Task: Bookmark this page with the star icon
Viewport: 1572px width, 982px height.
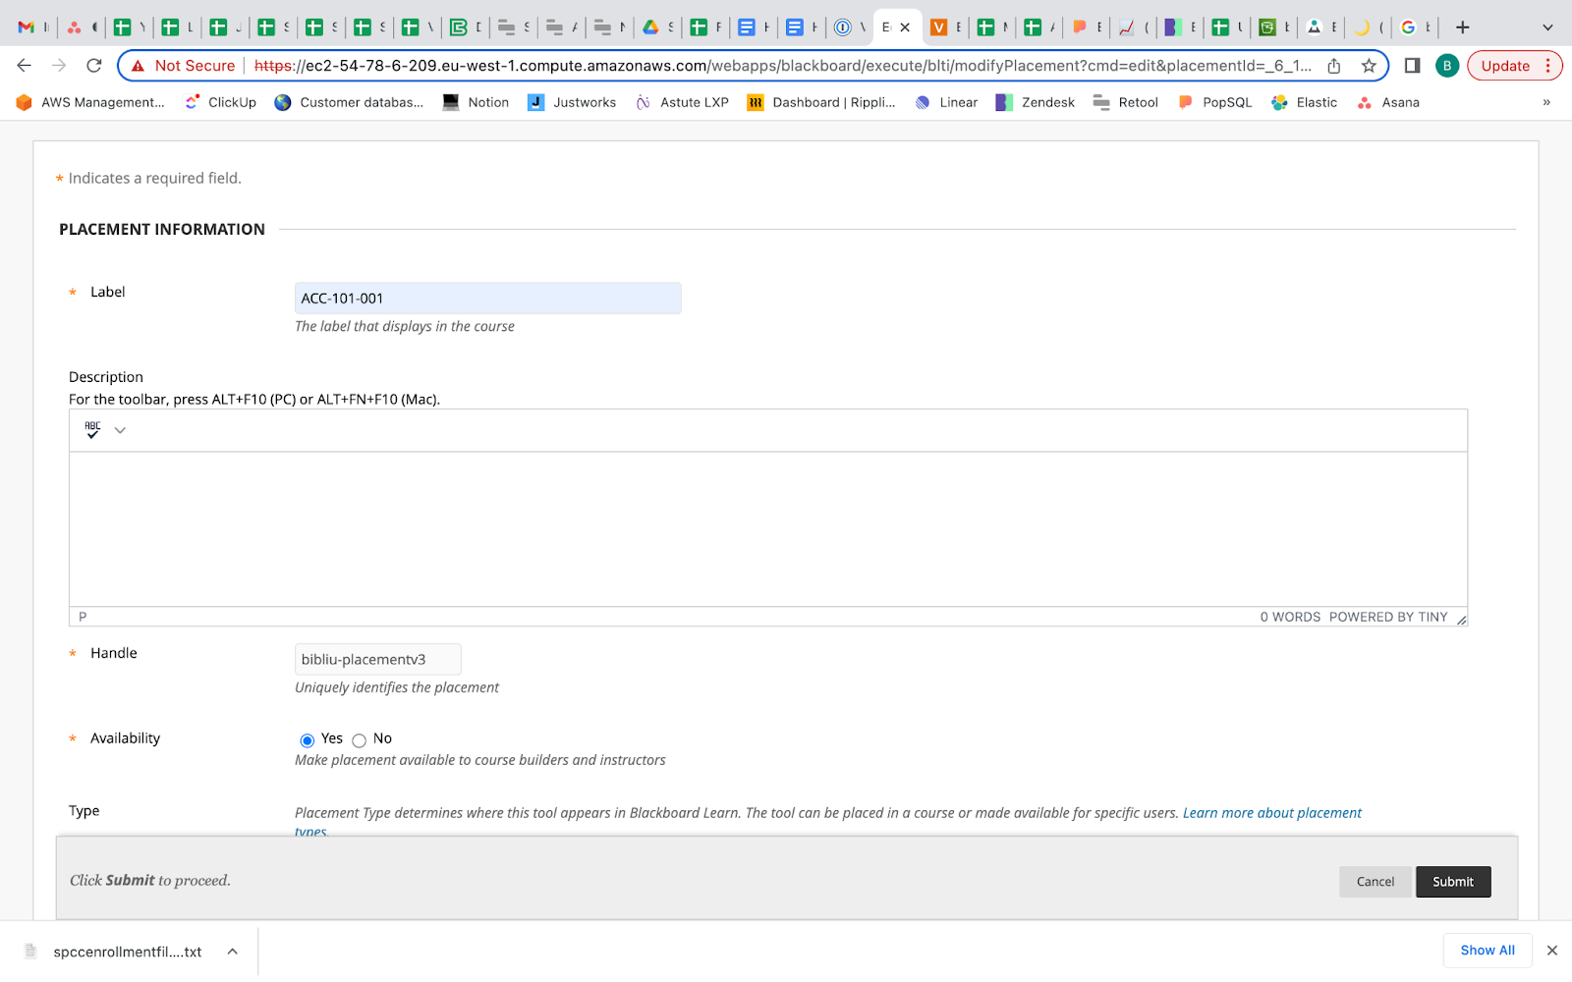Action: [1369, 66]
